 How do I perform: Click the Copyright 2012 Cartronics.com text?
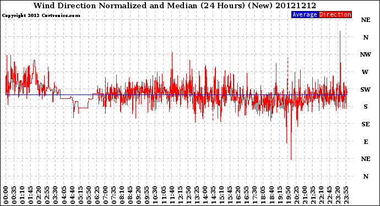pyautogui.click(x=41, y=15)
